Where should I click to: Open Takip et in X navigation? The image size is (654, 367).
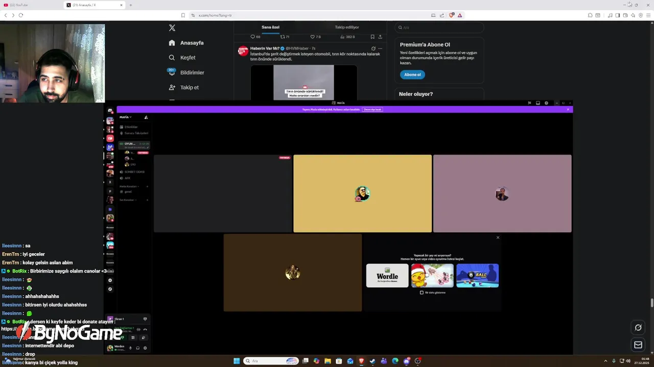tap(184, 87)
